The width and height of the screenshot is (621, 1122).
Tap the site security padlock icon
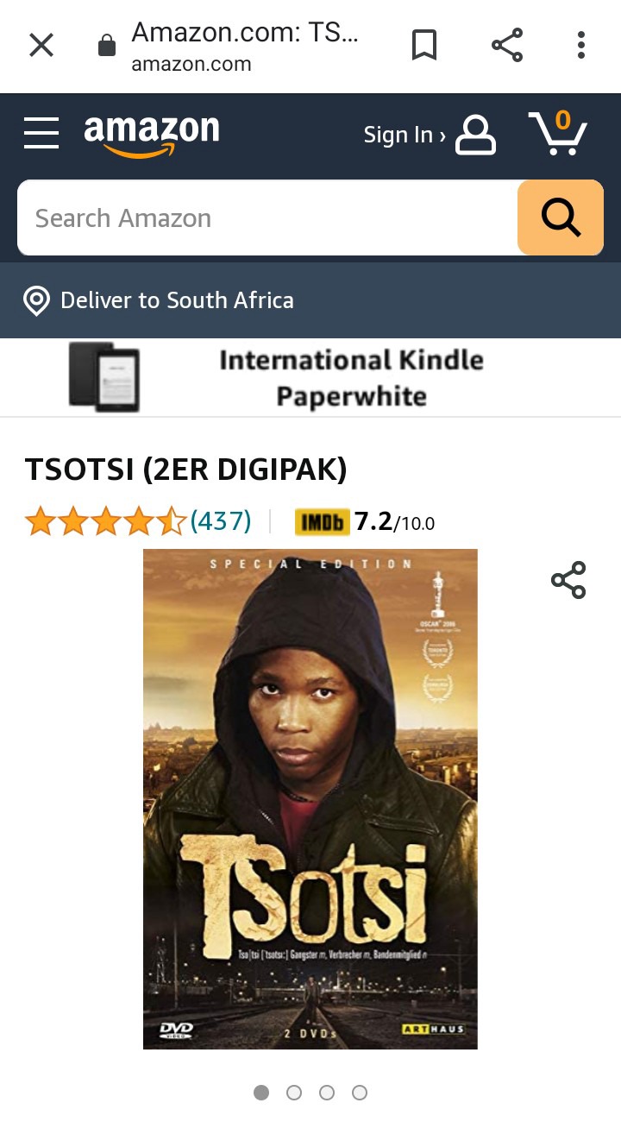pyautogui.click(x=107, y=46)
